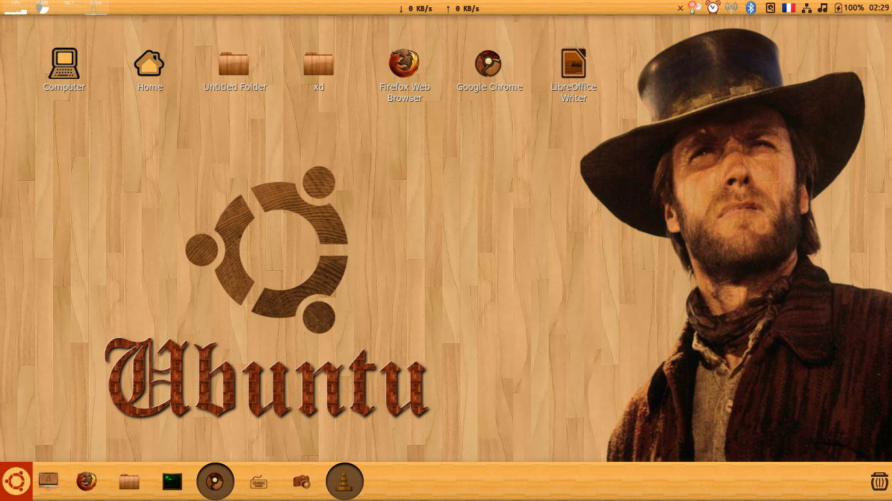The image size is (892, 501).
Task: Click the small x icon before the light bulb
Action: [680, 8]
